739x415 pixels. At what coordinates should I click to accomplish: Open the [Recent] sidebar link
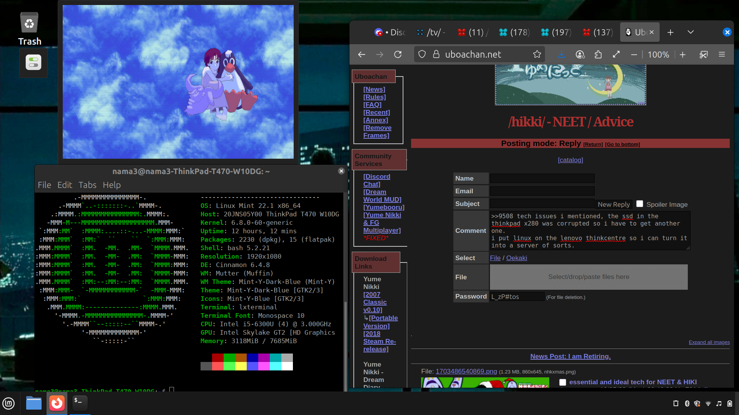[376, 112]
